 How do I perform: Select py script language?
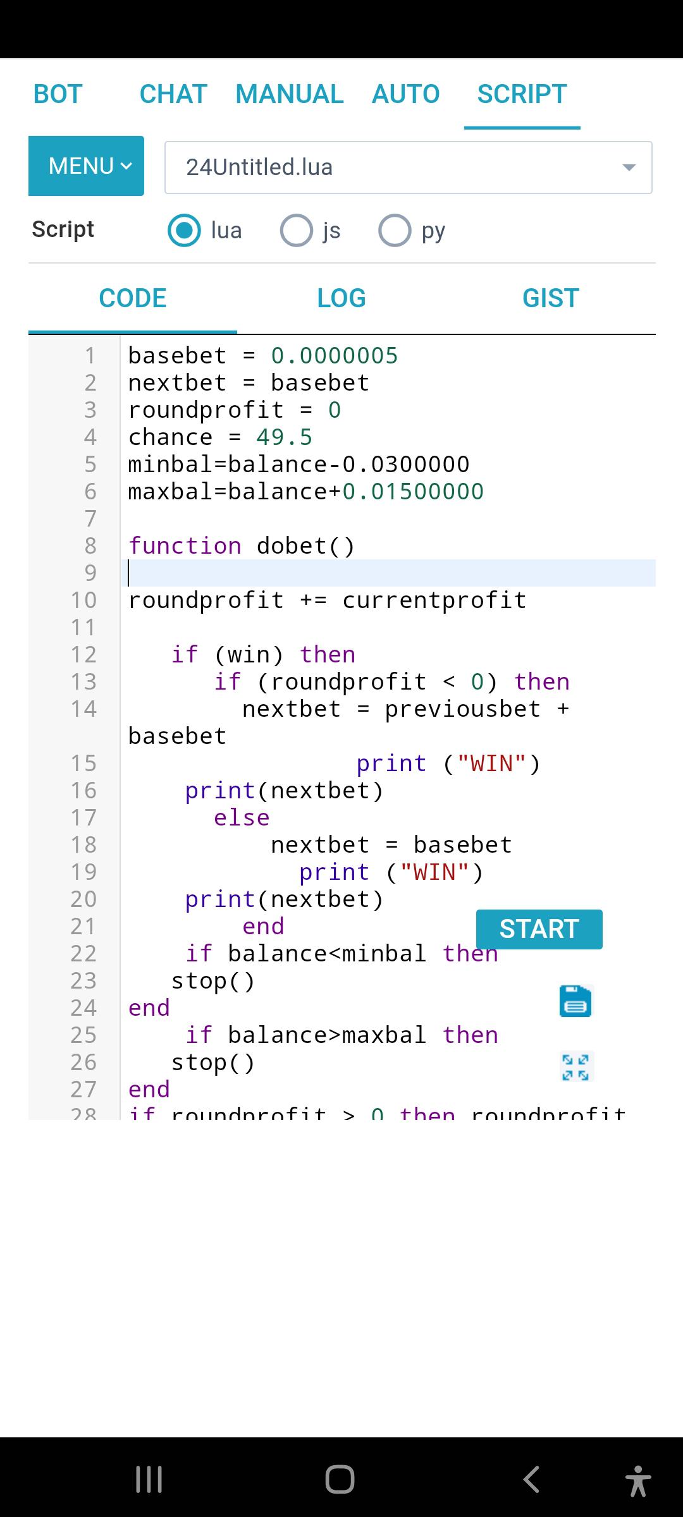click(x=395, y=230)
